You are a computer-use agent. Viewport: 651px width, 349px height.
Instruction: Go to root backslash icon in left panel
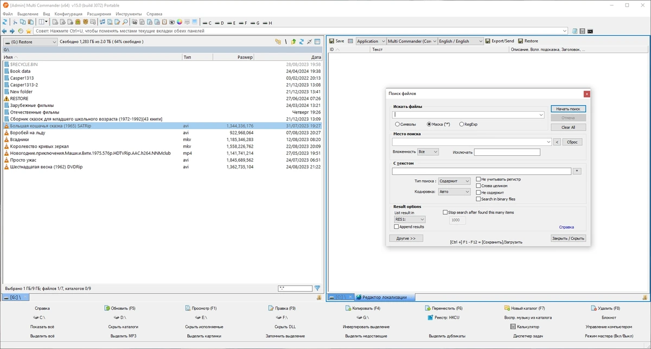click(286, 41)
